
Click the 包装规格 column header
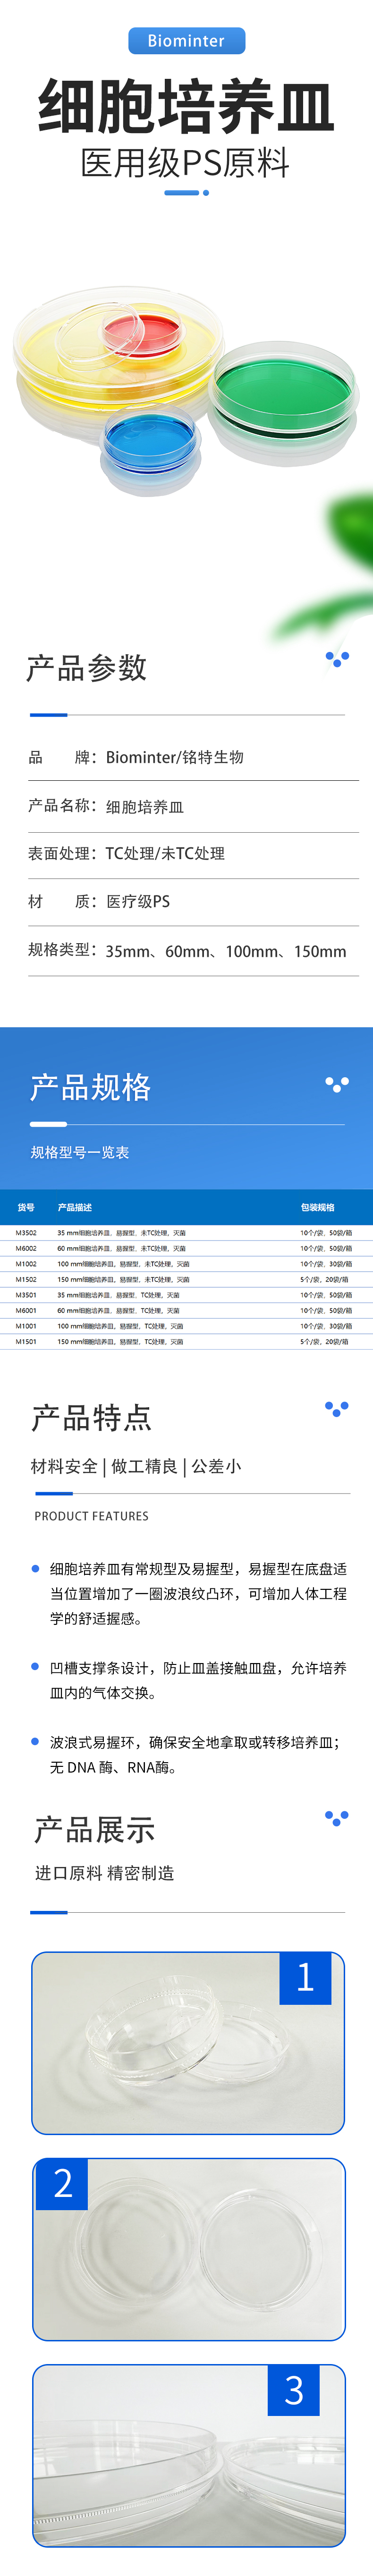point(318,1207)
